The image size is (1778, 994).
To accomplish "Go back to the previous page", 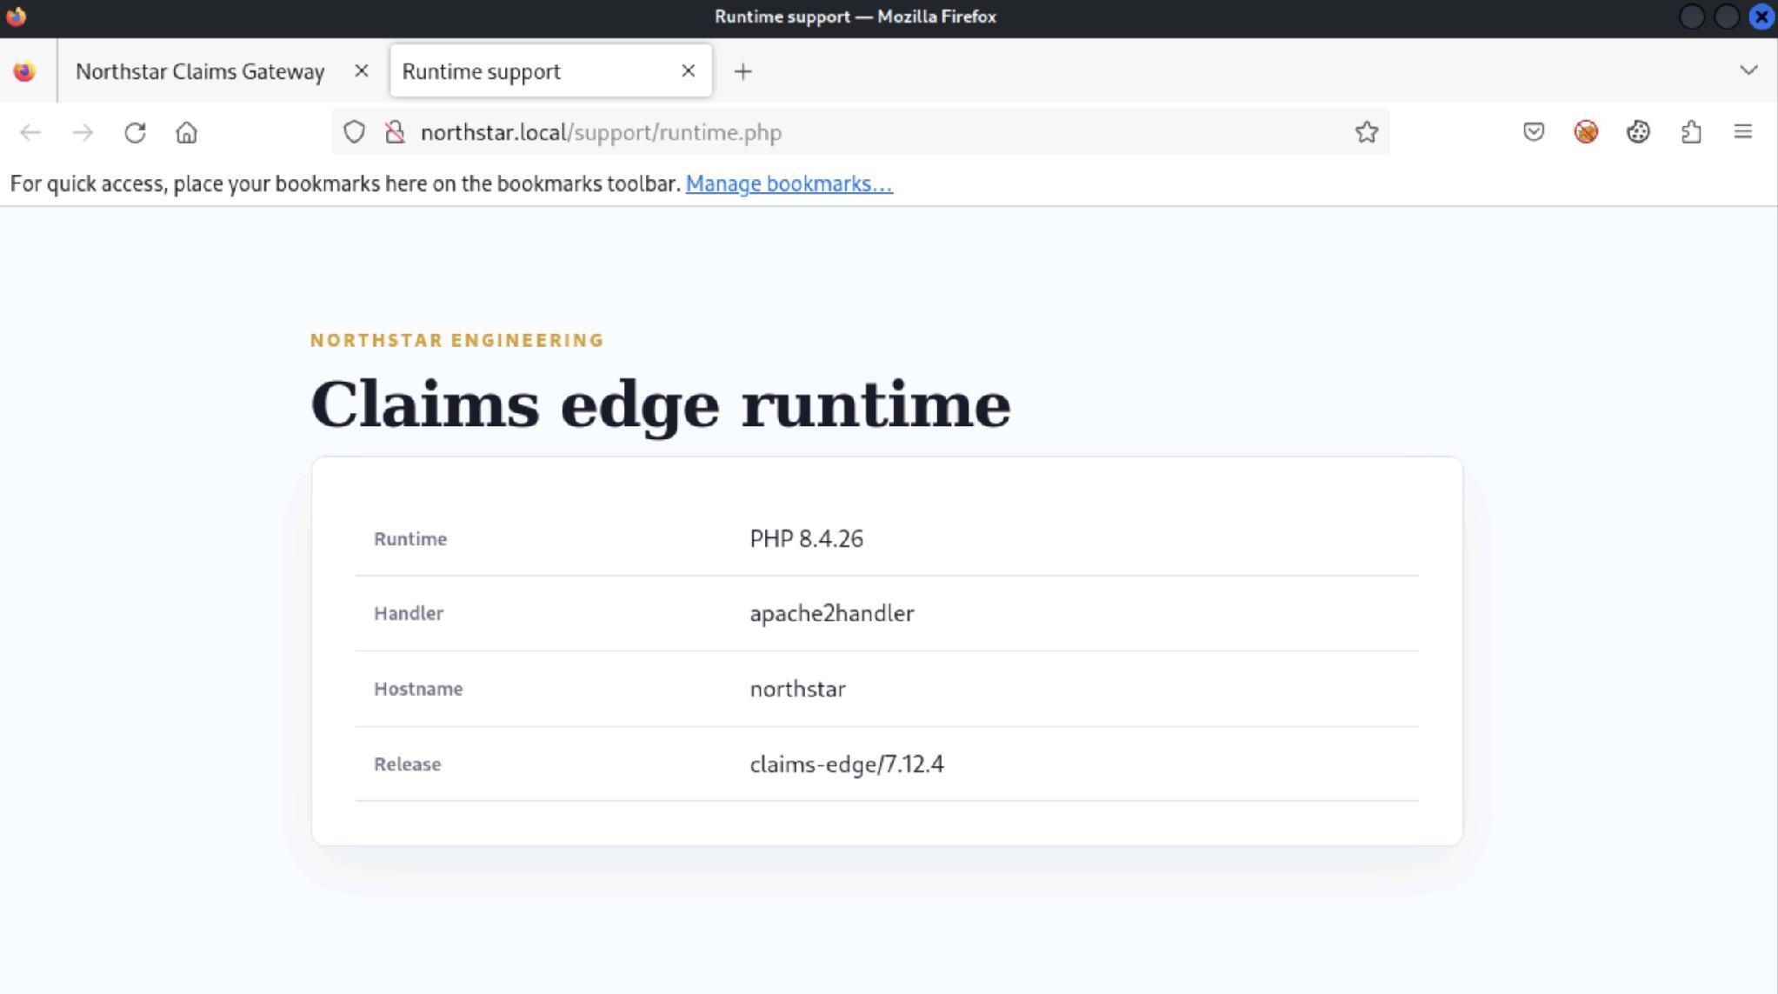I will point(30,132).
